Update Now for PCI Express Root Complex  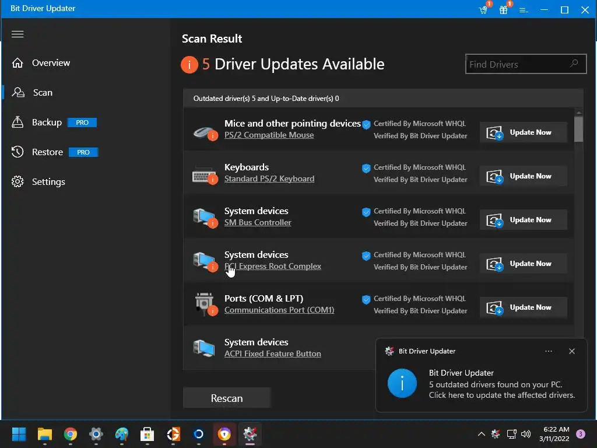tap(524, 264)
